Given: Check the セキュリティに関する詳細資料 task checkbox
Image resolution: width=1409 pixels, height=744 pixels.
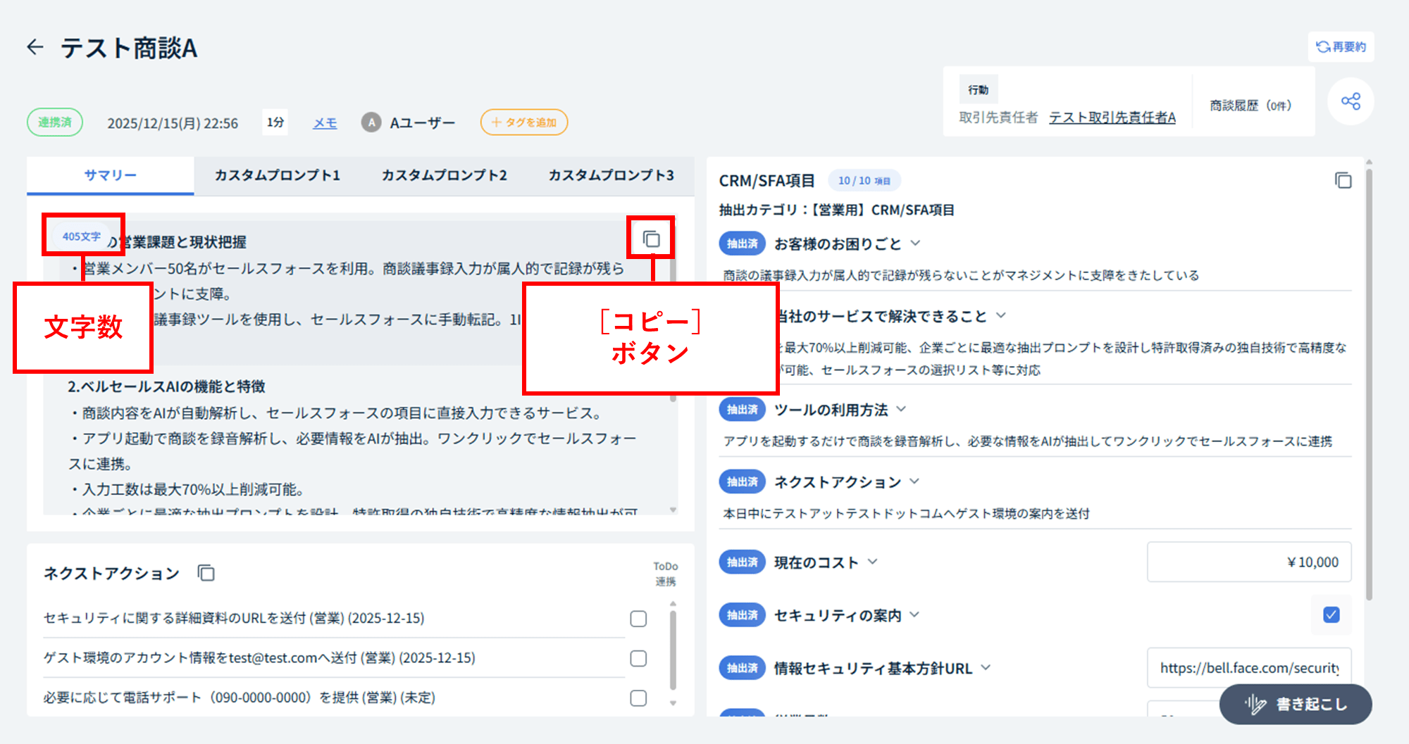Looking at the screenshot, I should coord(638,619).
